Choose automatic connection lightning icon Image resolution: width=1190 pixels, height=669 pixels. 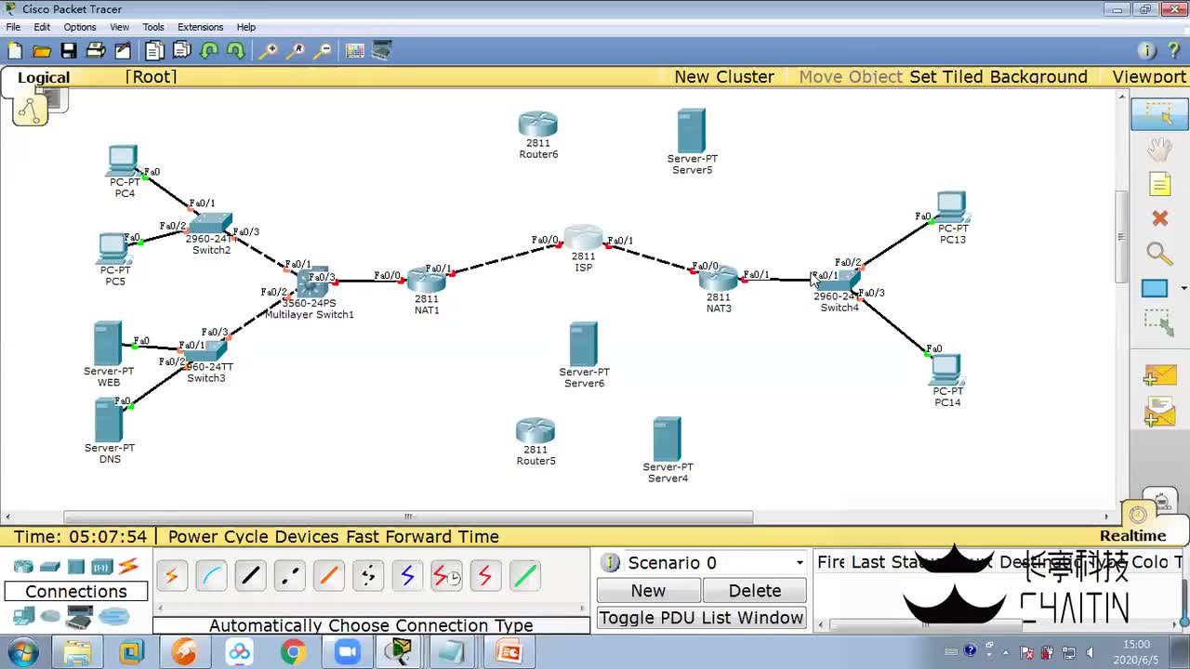pos(171,577)
